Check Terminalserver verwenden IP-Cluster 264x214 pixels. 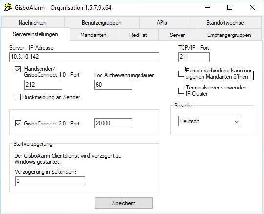click(181, 90)
